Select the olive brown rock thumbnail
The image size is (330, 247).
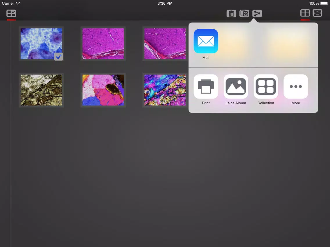point(41,90)
